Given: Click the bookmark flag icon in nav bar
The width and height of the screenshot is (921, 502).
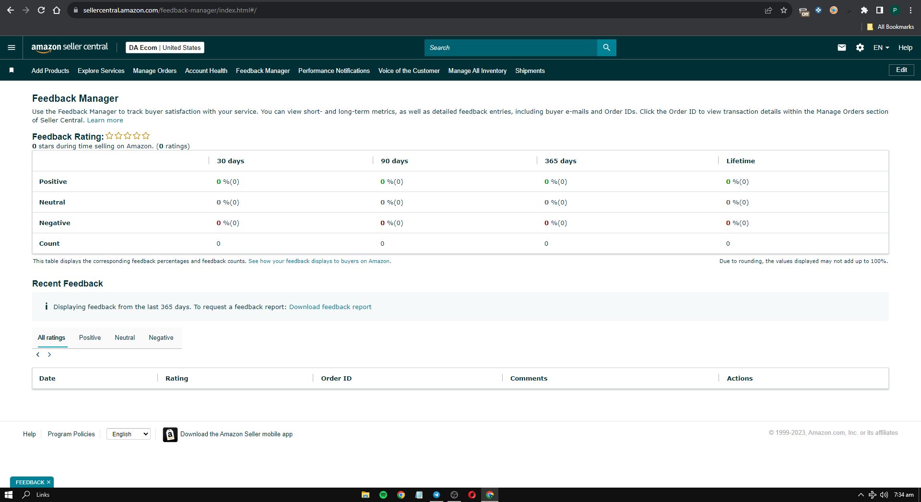Looking at the screenshot, I should click(x=12, y=70).
